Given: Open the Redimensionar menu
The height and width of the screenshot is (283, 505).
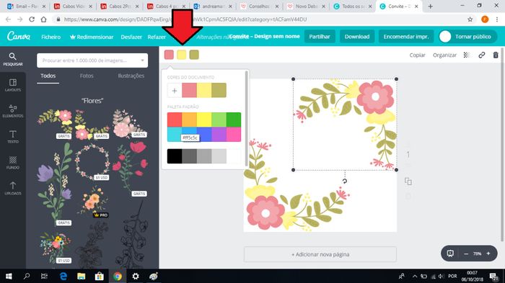Looking at the screenshot, I should [92, 37].
